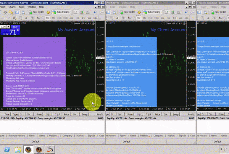Open Market tab in Client terminal
This screenshot has height=154, width=229.
click(x=171, y=136)
